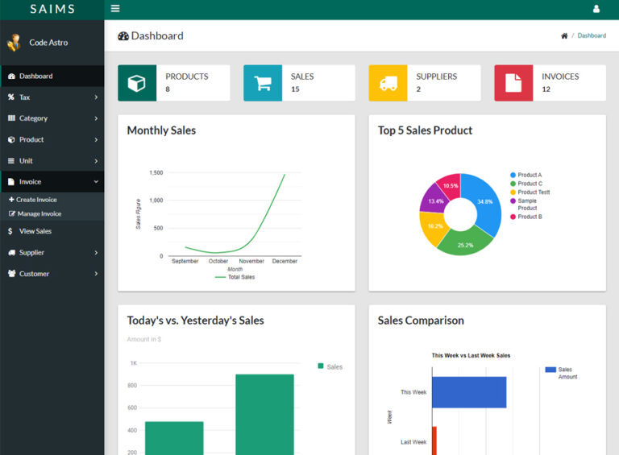The image size is (619, 455).
Task: Click the Sales shopping cart icon
Action: (263, 83)
